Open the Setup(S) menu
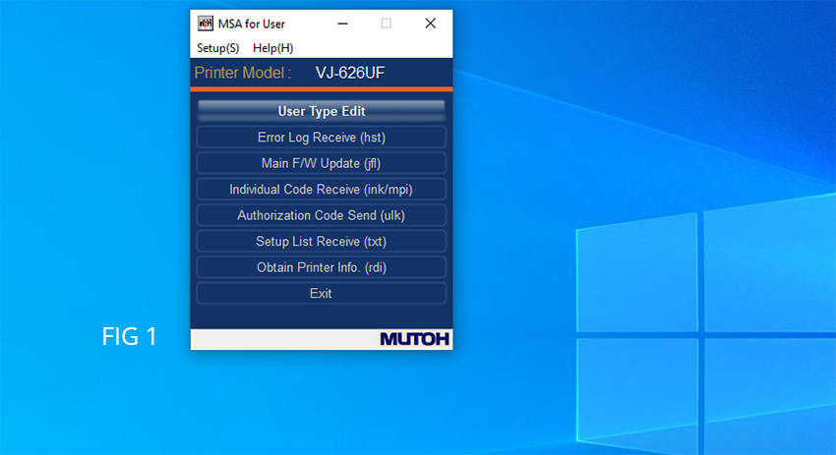836x455 pixels. click(x=217, y=48)
